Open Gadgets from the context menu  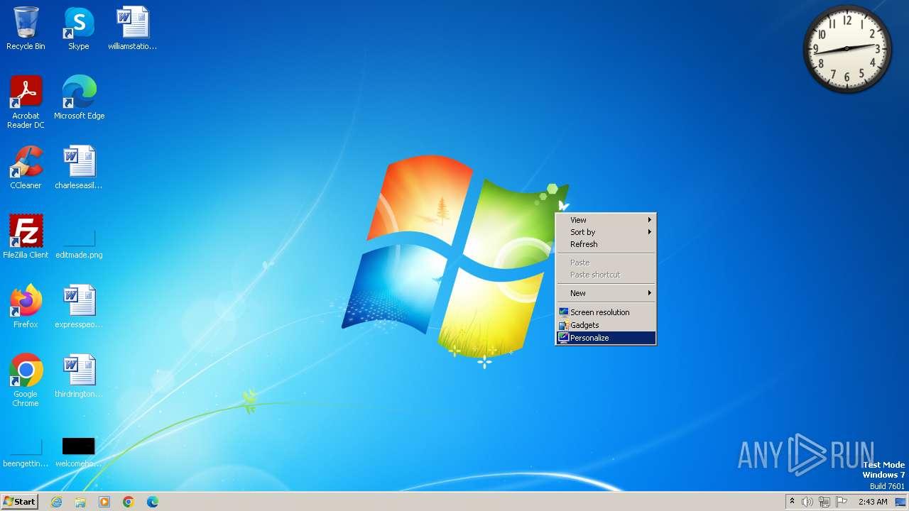(606, 325)
